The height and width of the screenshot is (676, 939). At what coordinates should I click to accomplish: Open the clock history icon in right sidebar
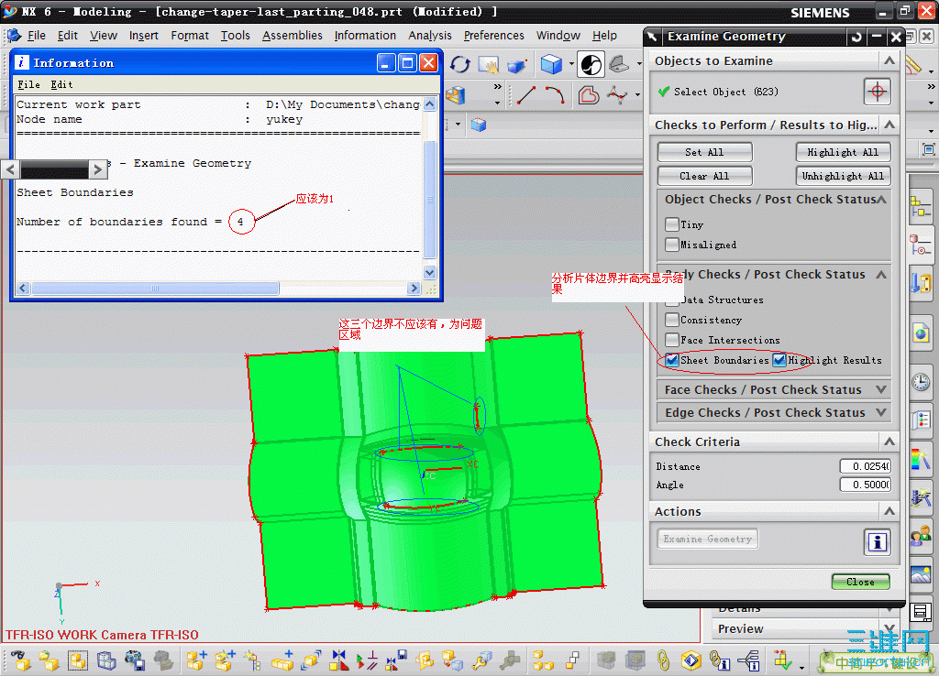[921, 381]
